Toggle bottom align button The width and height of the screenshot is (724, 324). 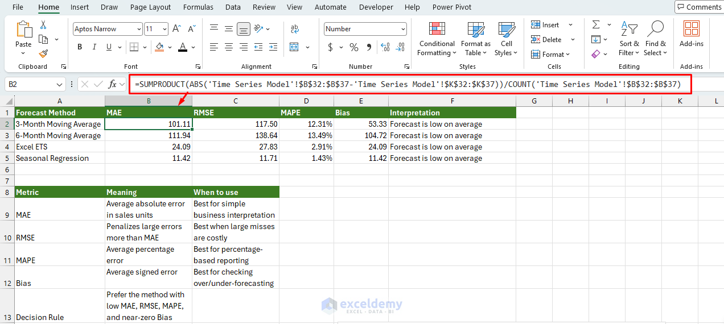244,29
